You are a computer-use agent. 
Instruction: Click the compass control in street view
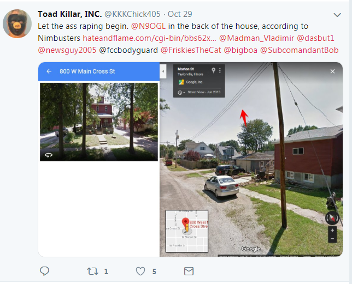tap(332, 217)
